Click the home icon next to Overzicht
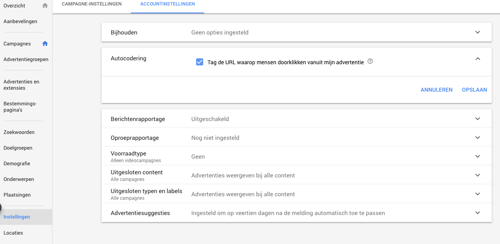 pyautogui.click(x=45, y=5)
